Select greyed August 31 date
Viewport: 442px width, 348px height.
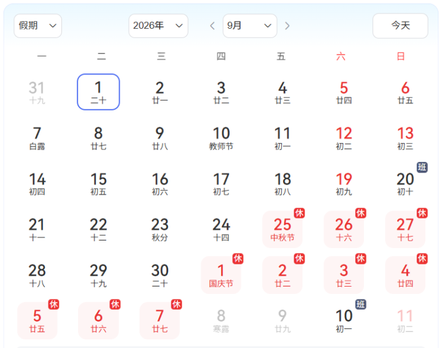[37, 92]
